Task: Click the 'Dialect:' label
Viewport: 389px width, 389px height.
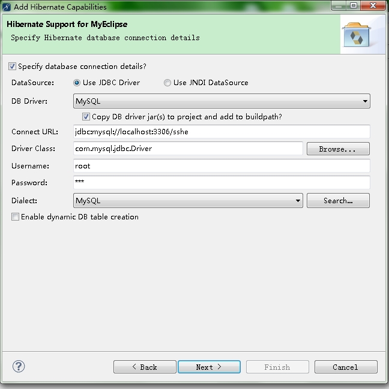Action: (x=25, y=200)
